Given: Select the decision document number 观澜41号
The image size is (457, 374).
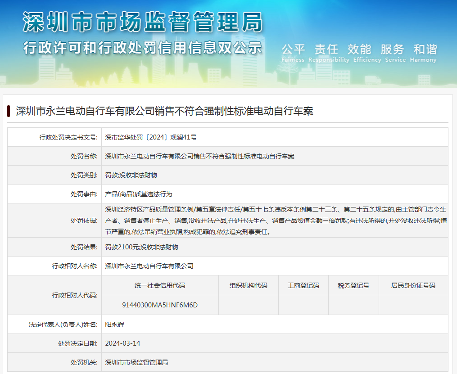Looking at the screenshot, I should (151, 137).
